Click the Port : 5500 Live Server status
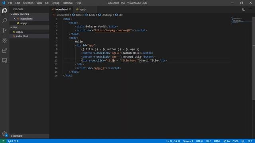 (231, 141)
